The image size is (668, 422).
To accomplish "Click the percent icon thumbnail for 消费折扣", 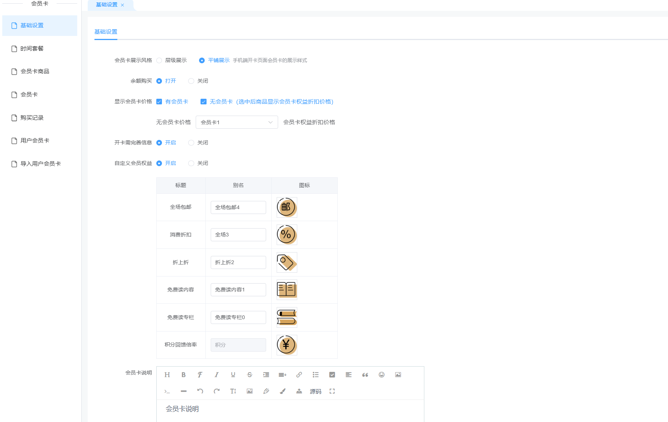I will 287,235.
